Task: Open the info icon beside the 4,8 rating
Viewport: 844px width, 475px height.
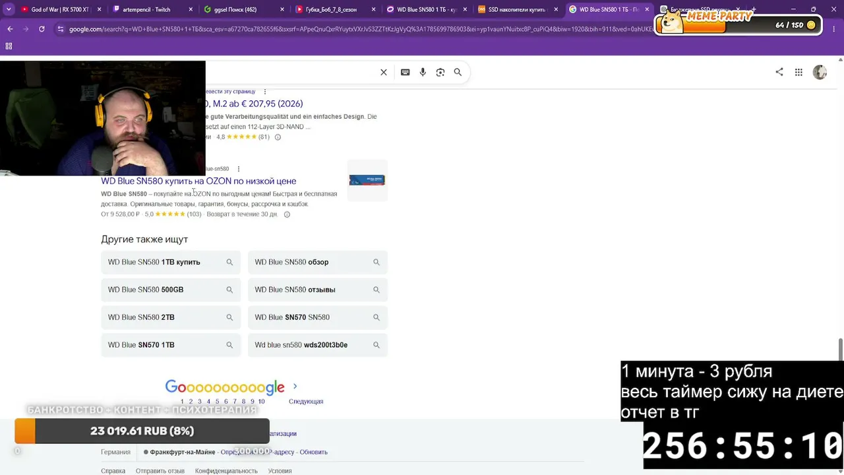Action: coord(278,137)
